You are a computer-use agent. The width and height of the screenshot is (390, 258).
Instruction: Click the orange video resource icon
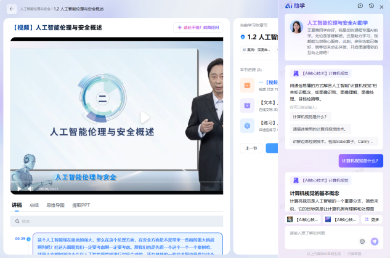(x=247, y=86)
